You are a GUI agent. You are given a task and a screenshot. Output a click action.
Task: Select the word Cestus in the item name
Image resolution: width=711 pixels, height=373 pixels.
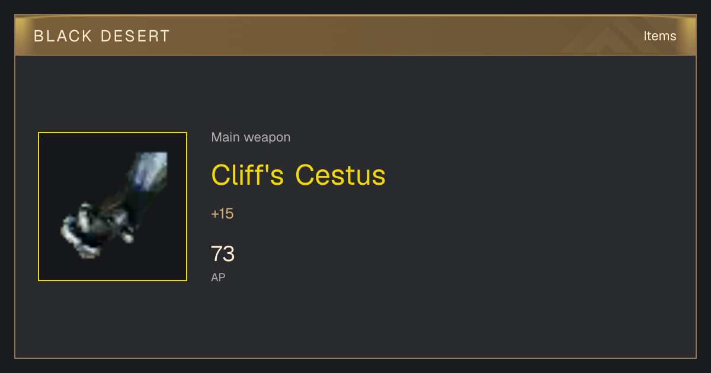pos(340,175)
